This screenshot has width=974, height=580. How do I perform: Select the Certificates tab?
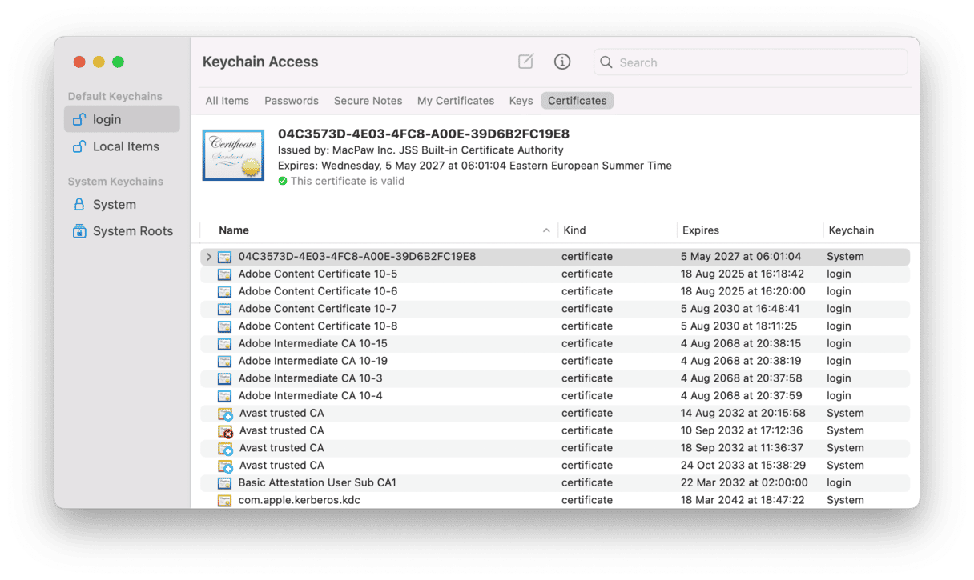pyautogui.click(x=578, y=101)
